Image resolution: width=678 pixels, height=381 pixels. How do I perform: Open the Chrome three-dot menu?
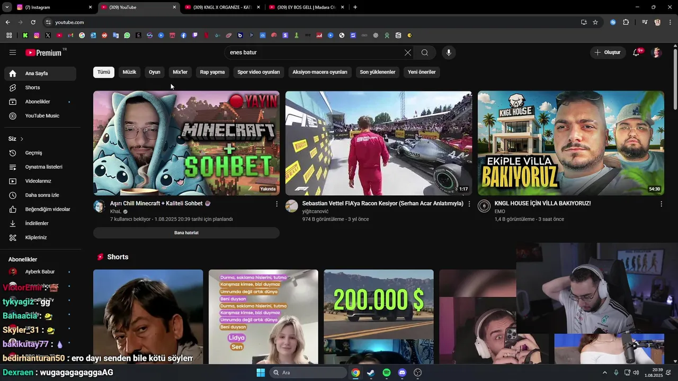click(670, 22)
